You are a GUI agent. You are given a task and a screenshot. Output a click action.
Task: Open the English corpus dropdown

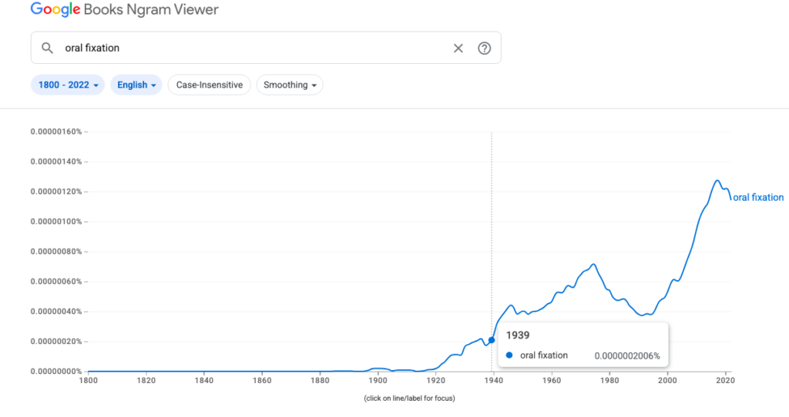(x=136, y=85)
